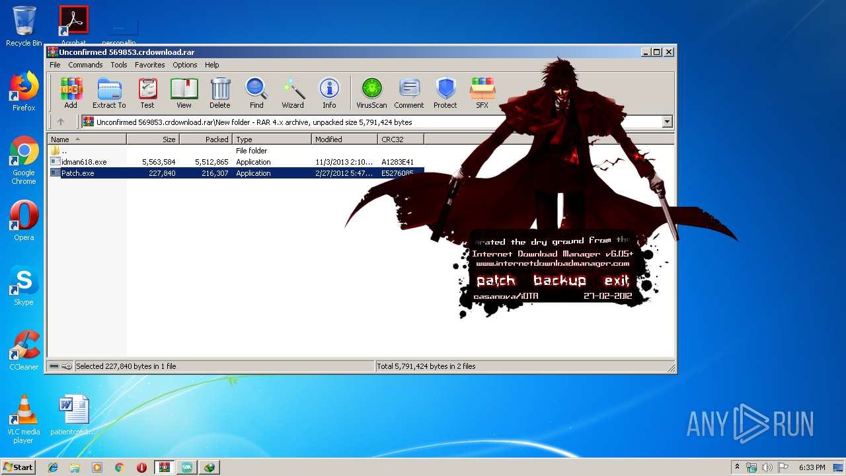846x476 pixels.
Task: Open Windows Media Player taskbar icon
Action: (x=97, y=467)
